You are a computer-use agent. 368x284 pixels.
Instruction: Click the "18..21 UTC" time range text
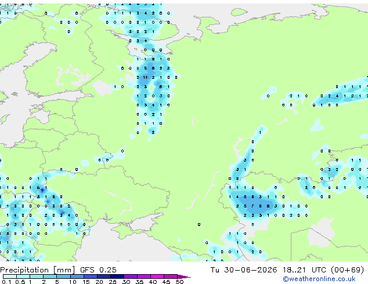coord(304,270)
